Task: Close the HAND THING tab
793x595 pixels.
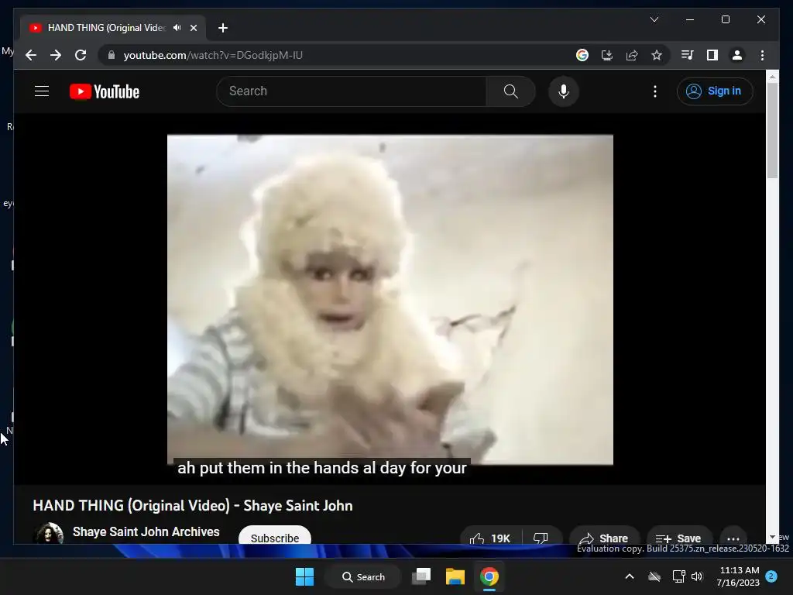Action: coord(193,28)
